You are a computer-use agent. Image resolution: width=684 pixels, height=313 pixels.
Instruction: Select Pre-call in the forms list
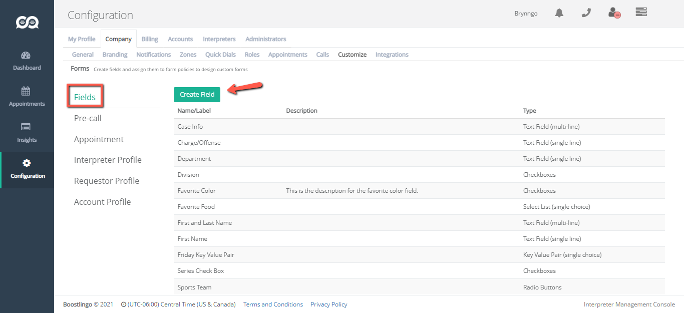pos(88,118)
